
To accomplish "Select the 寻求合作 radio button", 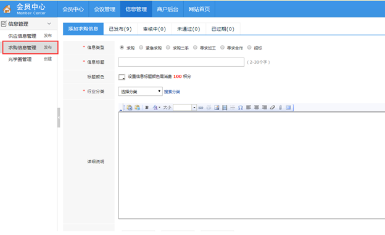I will tap(222, 48).
